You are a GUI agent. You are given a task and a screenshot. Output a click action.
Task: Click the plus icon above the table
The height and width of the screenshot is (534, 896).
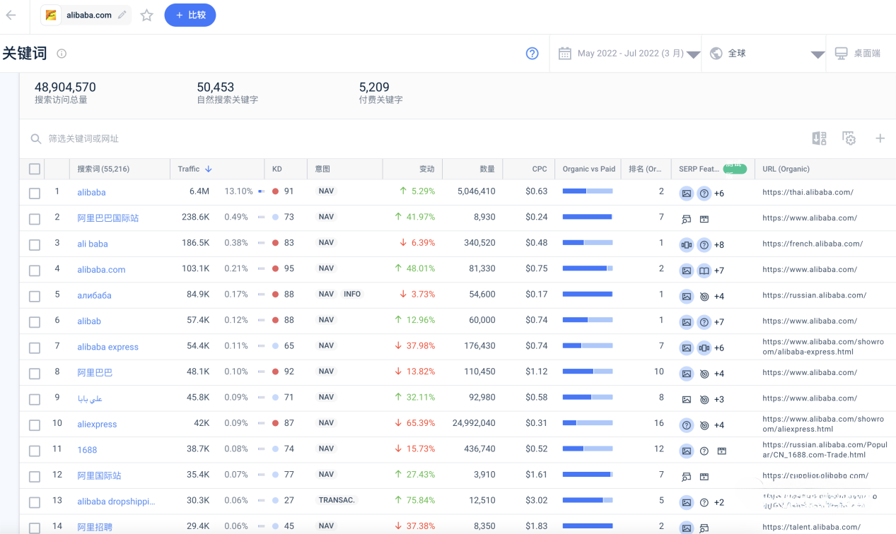tap(880, 138)
